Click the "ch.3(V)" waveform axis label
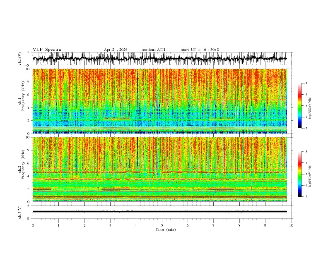The height and width of the screenshot is (253, 328). (x=20, y=212)
